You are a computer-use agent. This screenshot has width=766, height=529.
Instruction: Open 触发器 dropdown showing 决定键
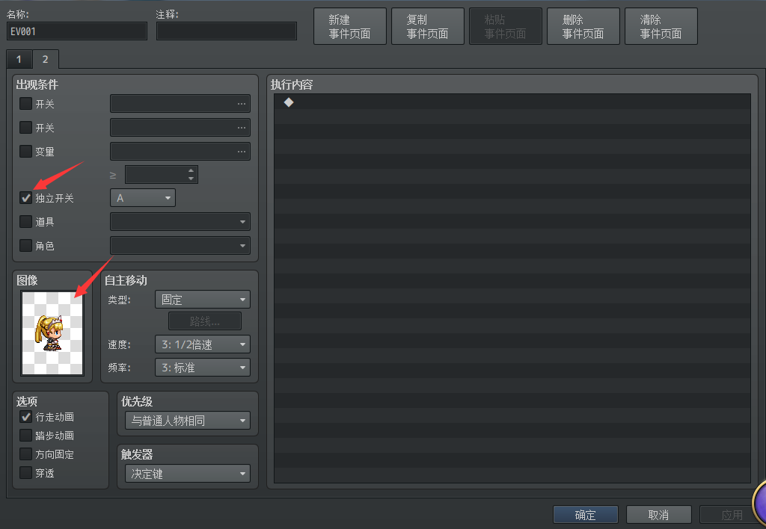point(188,474)
